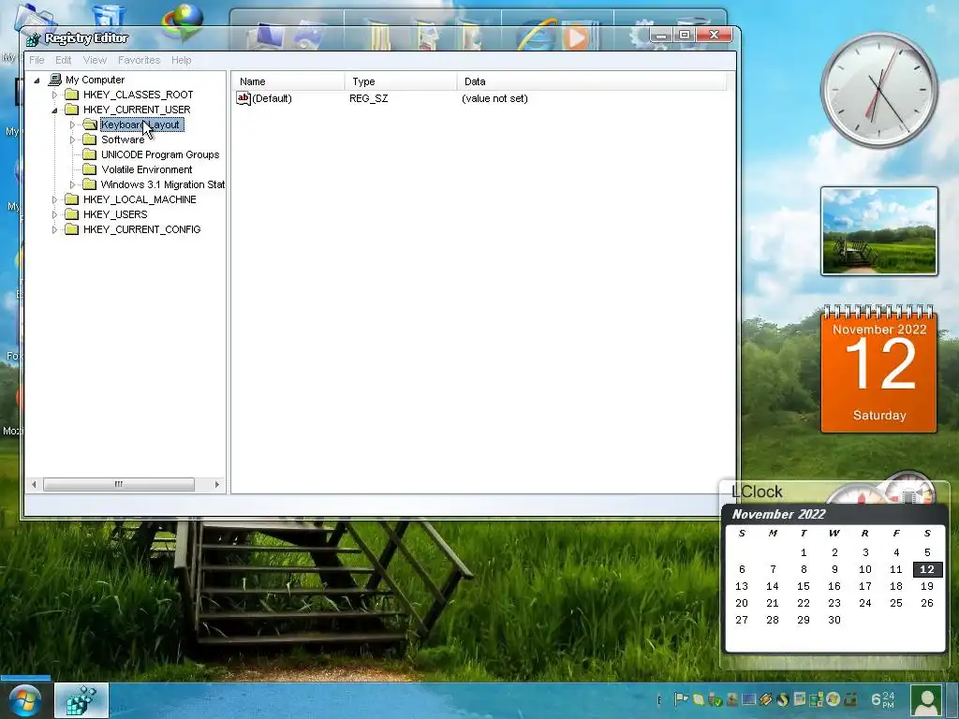Image resolution: width=959 pixels, height=719 pixels.
Task: Expand the HKEY_CURRENT_CONFIG node
Action: click(54, 230)
